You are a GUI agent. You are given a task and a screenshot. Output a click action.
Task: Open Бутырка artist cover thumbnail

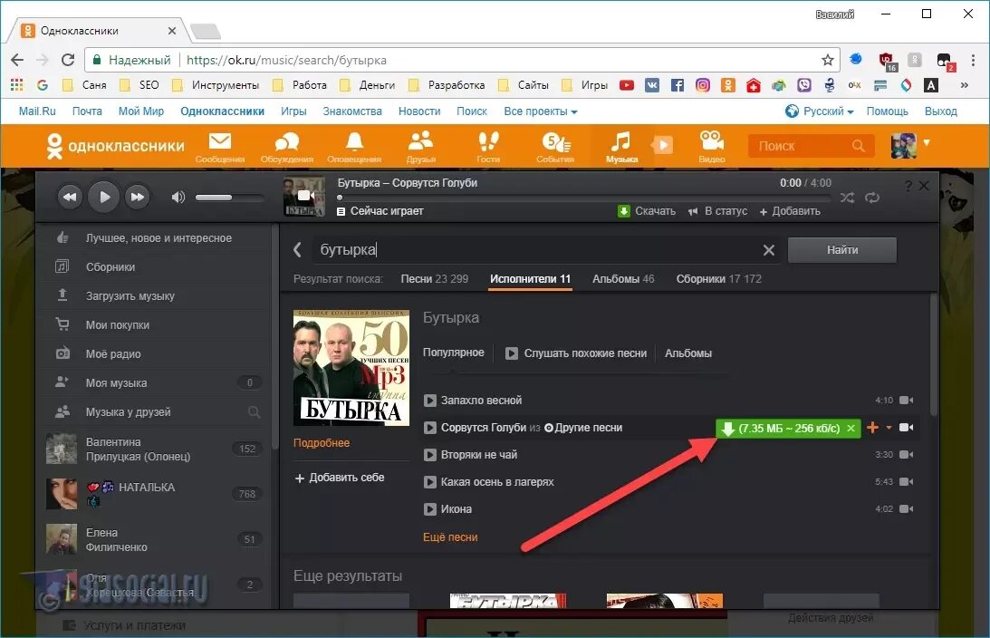click(x=351, y=367)
